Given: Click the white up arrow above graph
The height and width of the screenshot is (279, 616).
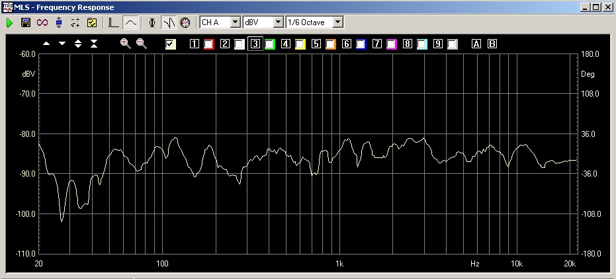Looking at the screenshot, I should pyautogui.click(x=46, y=44).
